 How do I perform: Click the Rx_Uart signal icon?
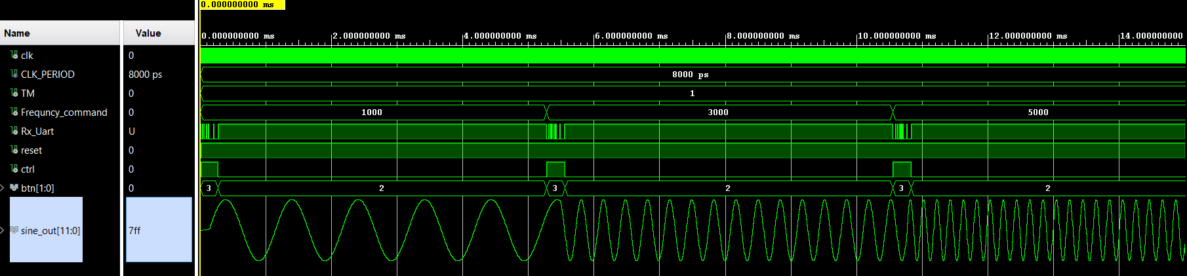click(x=14, y=131)
